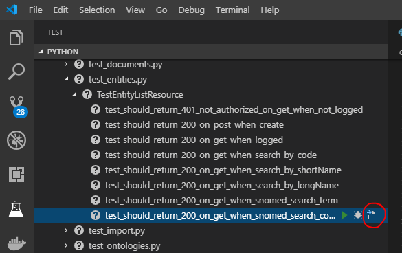Open the View menu
Screen dimensions: 402x253
[x=135, y=10]
